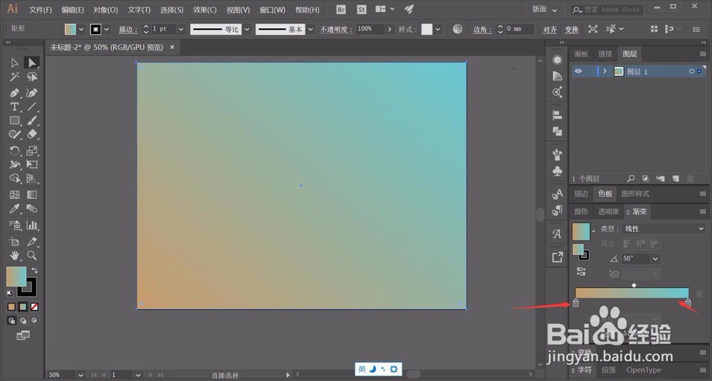The image size is (712, 381).
Task: Switch to 色板 panel tab
Action: click(604, 193)
